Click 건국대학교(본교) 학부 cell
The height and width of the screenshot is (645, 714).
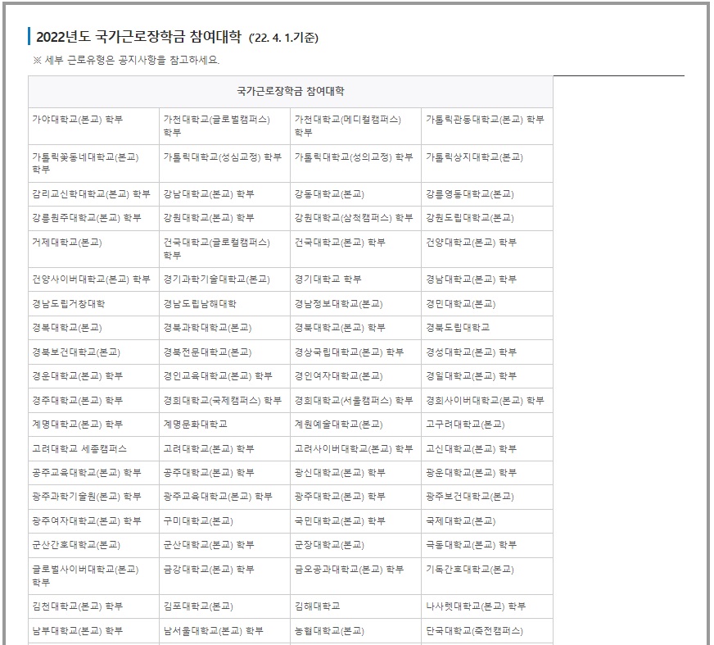[x=356, y=249]
